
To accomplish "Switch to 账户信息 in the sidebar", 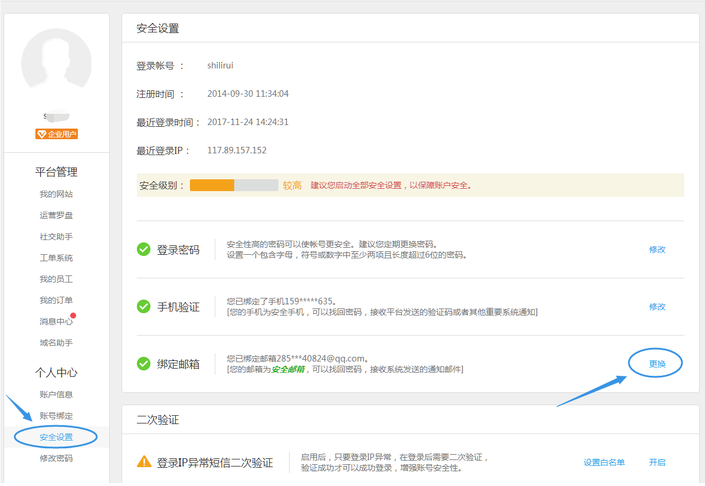I will 56,394.
